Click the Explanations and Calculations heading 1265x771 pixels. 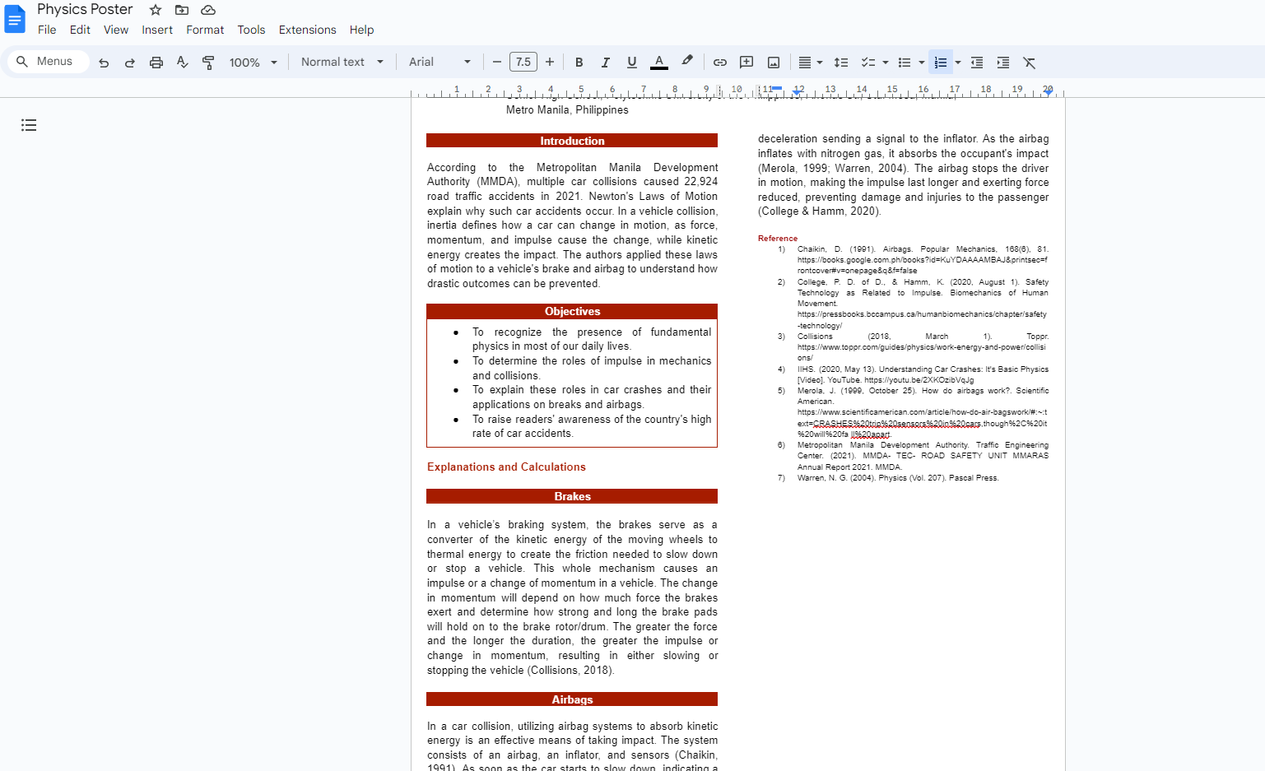pyautogui.click(x=506, y=467)
